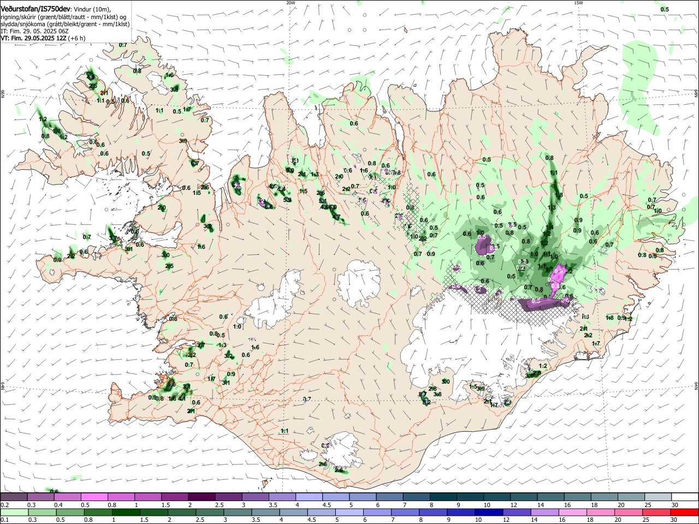The image size is (699, 524).
Task: Pick bottom legend swatch between 10 and 12
Action: (x=488, y=512)
